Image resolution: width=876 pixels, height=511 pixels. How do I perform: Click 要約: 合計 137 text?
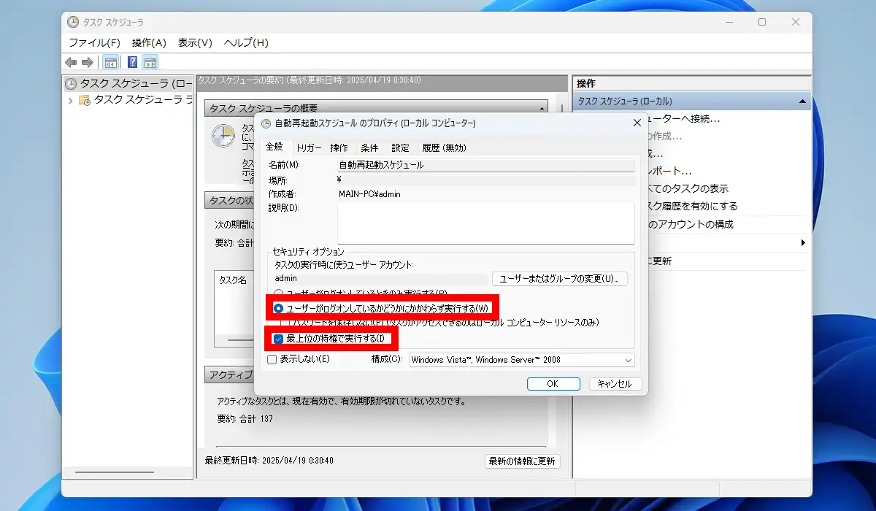(x=245, y=418)
